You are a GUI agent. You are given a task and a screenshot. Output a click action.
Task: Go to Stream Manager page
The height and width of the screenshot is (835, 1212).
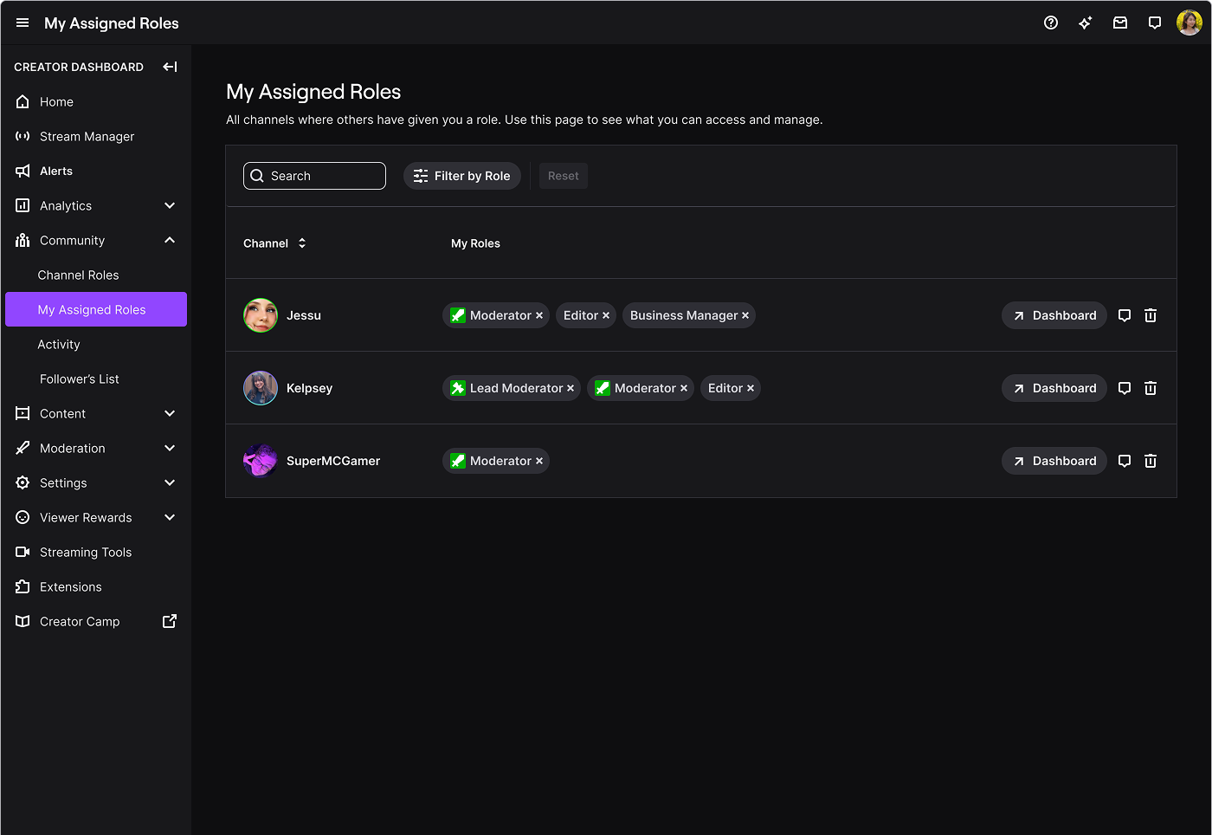(87, 136)
